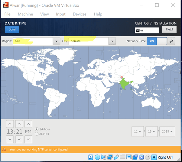Open the year 2019 dropdown
This screenshot has width=182, height=162.
pos(167,131)
